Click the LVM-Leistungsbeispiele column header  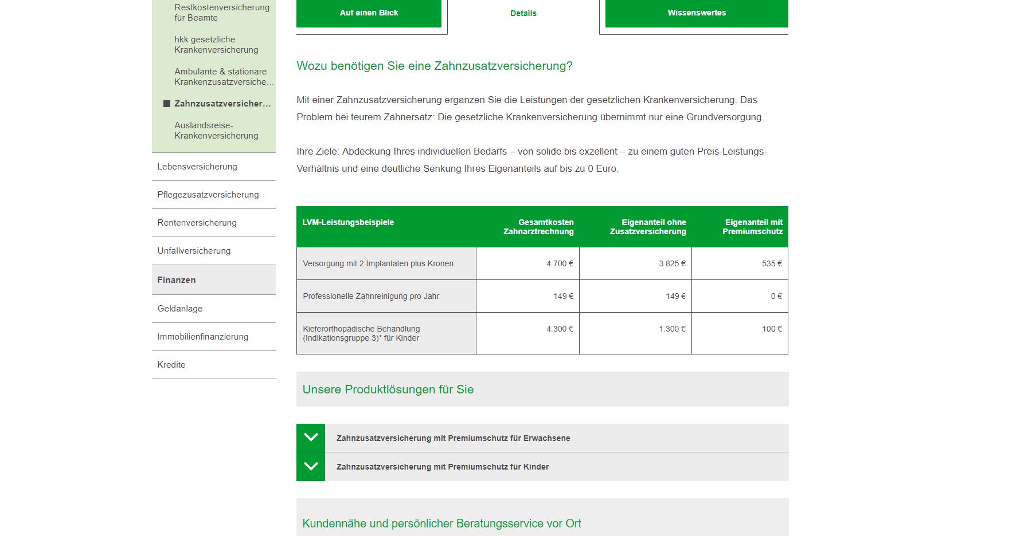(348, 222)
